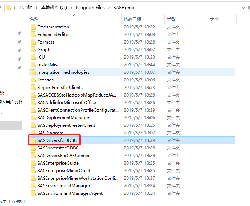This screenshot has height=206, width=250.
Task: Click the InstallMisc folder icon
Action: tap(33, 65)
